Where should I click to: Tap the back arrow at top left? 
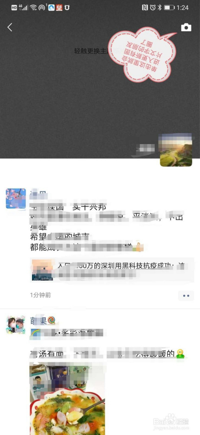click(10, 27)
